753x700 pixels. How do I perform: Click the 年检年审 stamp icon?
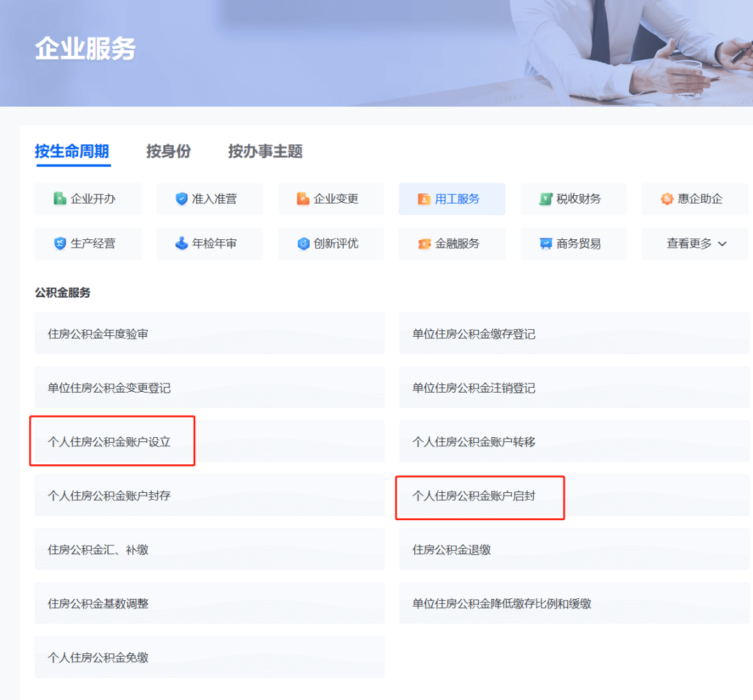point(181,243)
